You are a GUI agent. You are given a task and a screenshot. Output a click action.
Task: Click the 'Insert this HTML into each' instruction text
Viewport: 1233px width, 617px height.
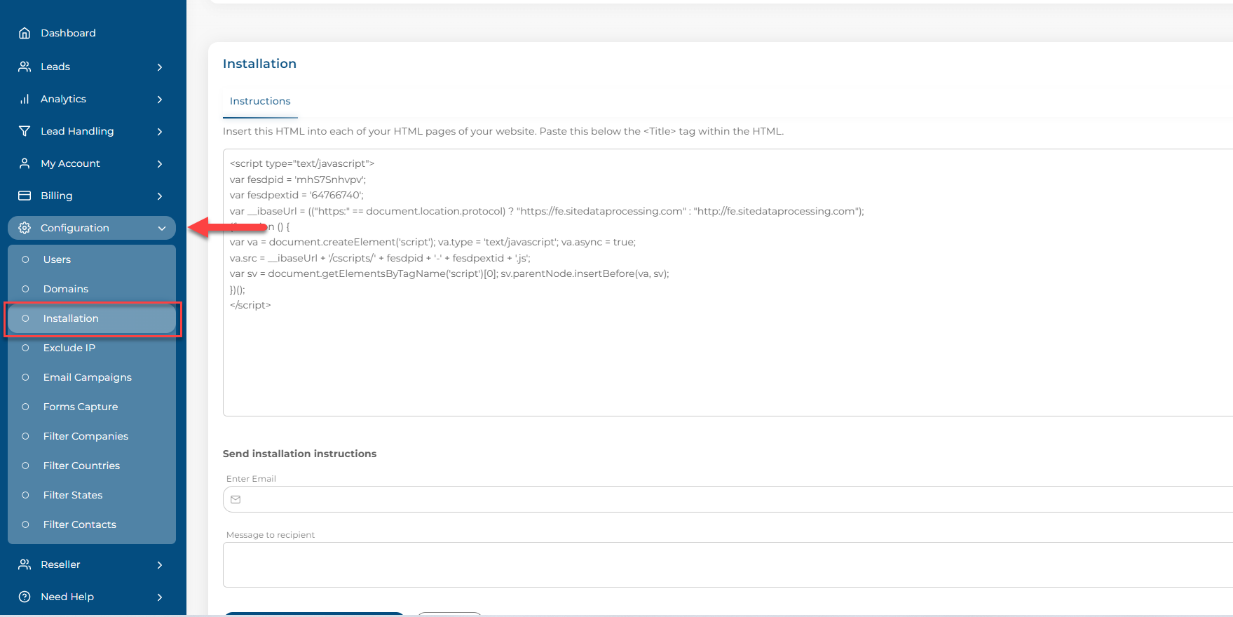[x=503, y=131]
